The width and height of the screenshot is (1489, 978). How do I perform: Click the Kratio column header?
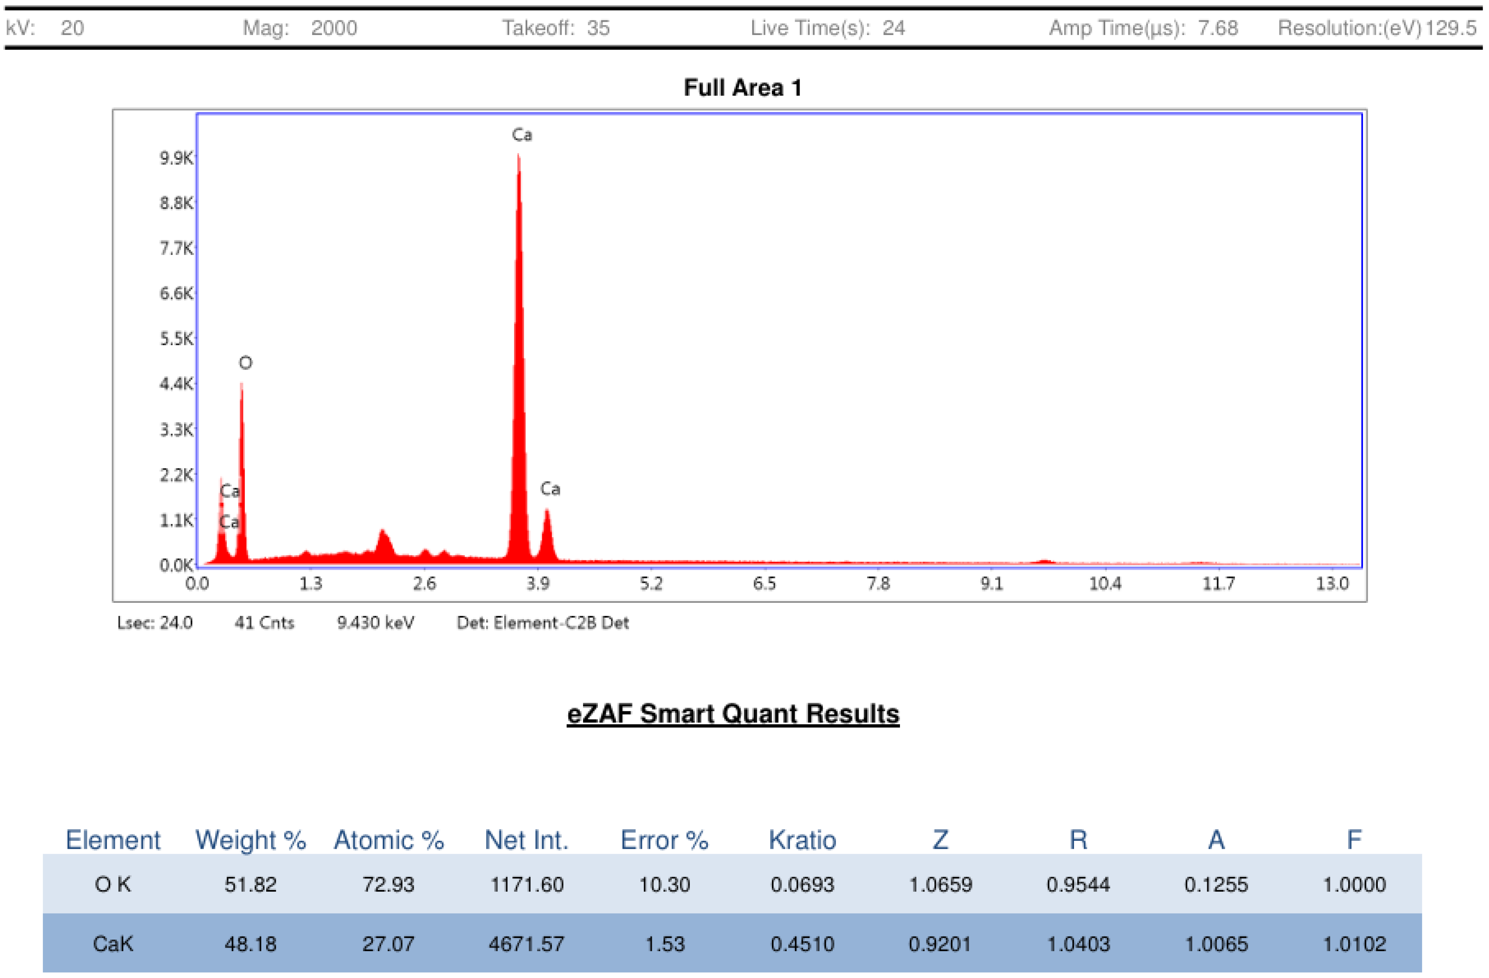pyautogui.click(x=802, y=840)
